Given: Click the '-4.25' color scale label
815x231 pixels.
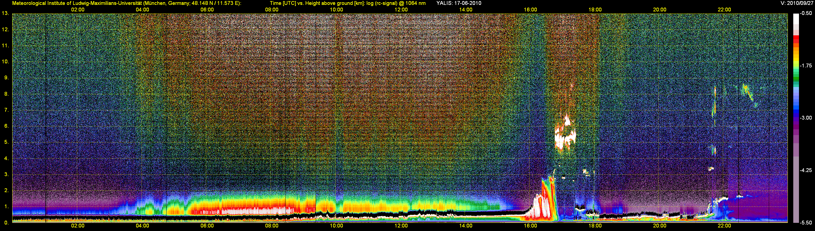Looking at the screenshot, I should tap(806, 170).
